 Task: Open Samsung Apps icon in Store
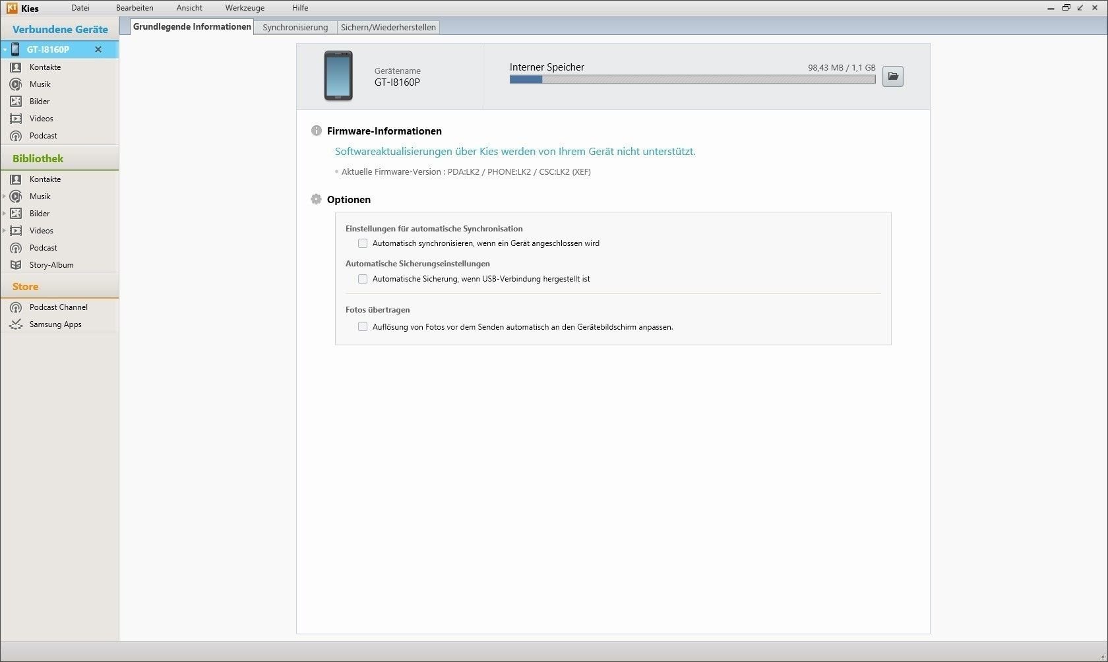[16, 324]
